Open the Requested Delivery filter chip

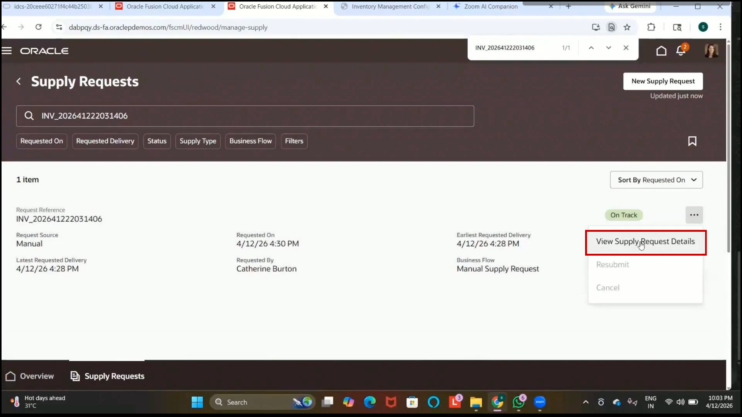[105, 141]
